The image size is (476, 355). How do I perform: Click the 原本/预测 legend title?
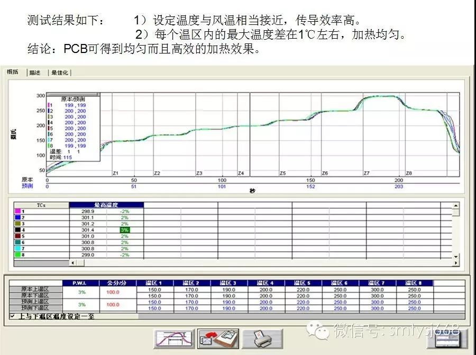[73, 99]
